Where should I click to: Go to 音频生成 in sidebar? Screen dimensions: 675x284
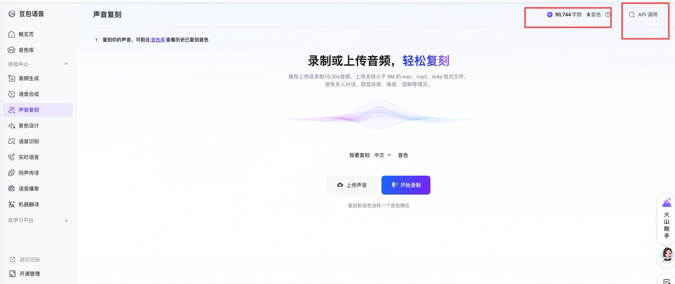(x=38, y=79)
